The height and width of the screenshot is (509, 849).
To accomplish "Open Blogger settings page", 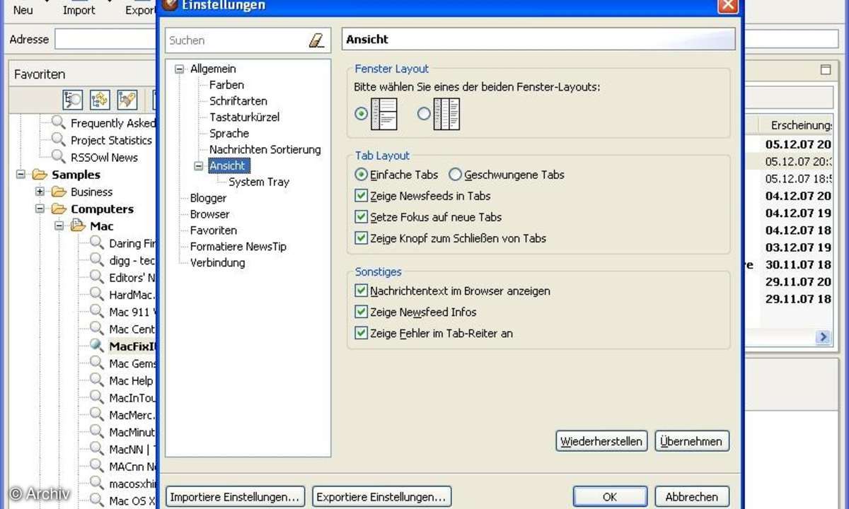I will (208, 198).
